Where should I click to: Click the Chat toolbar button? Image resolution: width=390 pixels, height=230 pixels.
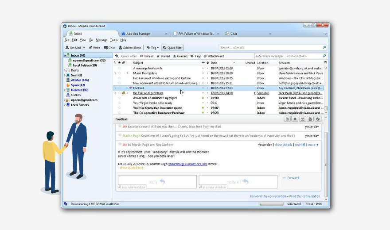(x=109, y=48)
